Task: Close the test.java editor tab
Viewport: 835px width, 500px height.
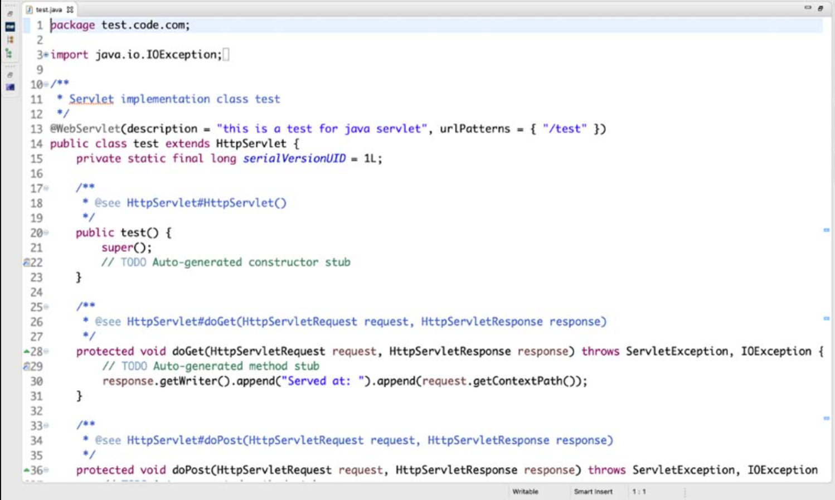Action: click(70, 9)
